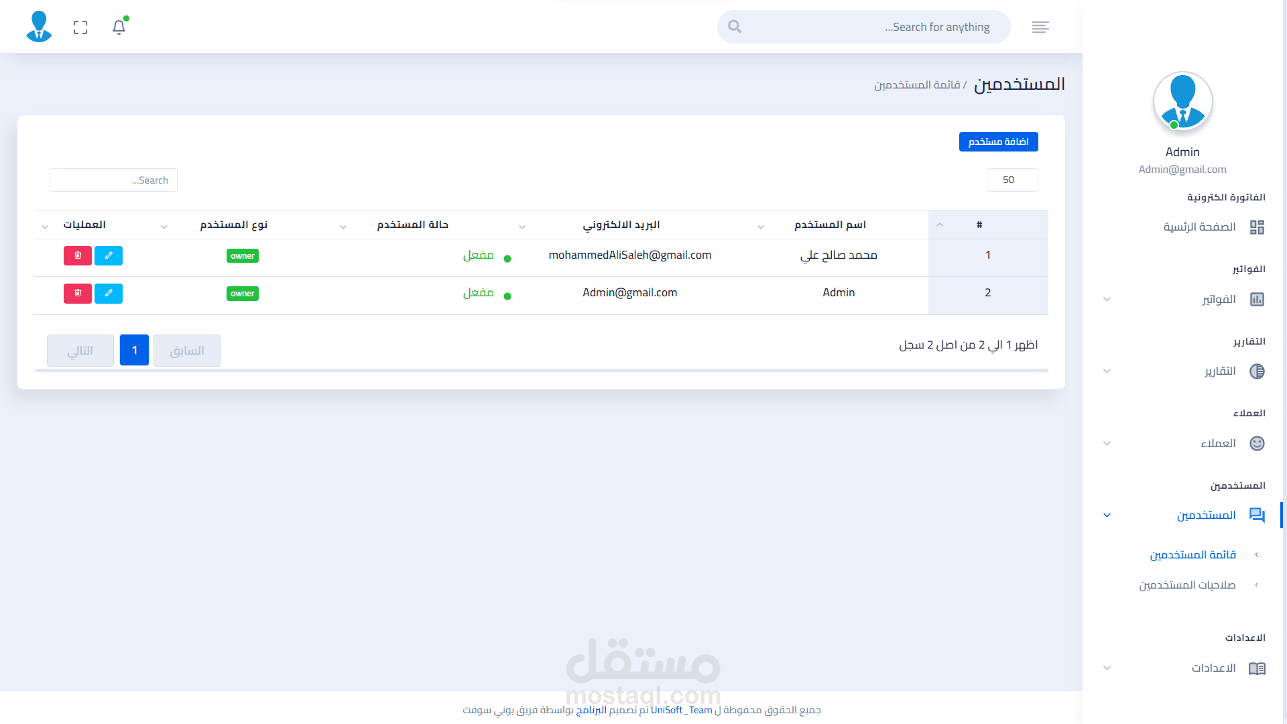Click the اضافة مستخدم button
Screen dimensions: 1287x724
pos(998,141)
